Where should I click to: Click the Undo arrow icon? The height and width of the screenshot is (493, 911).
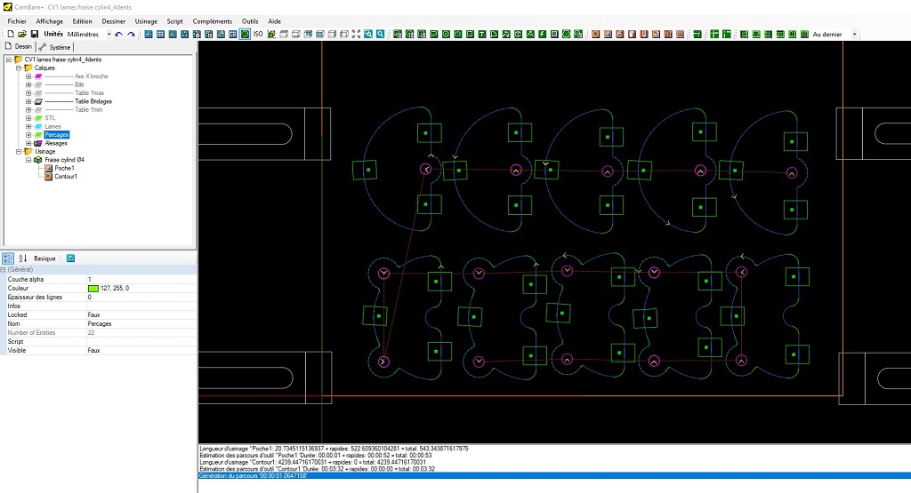[119, 34]
